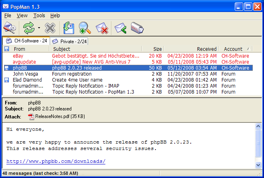Click the floppy disk icon column header

pyautogui.click(x=6, y=49)
